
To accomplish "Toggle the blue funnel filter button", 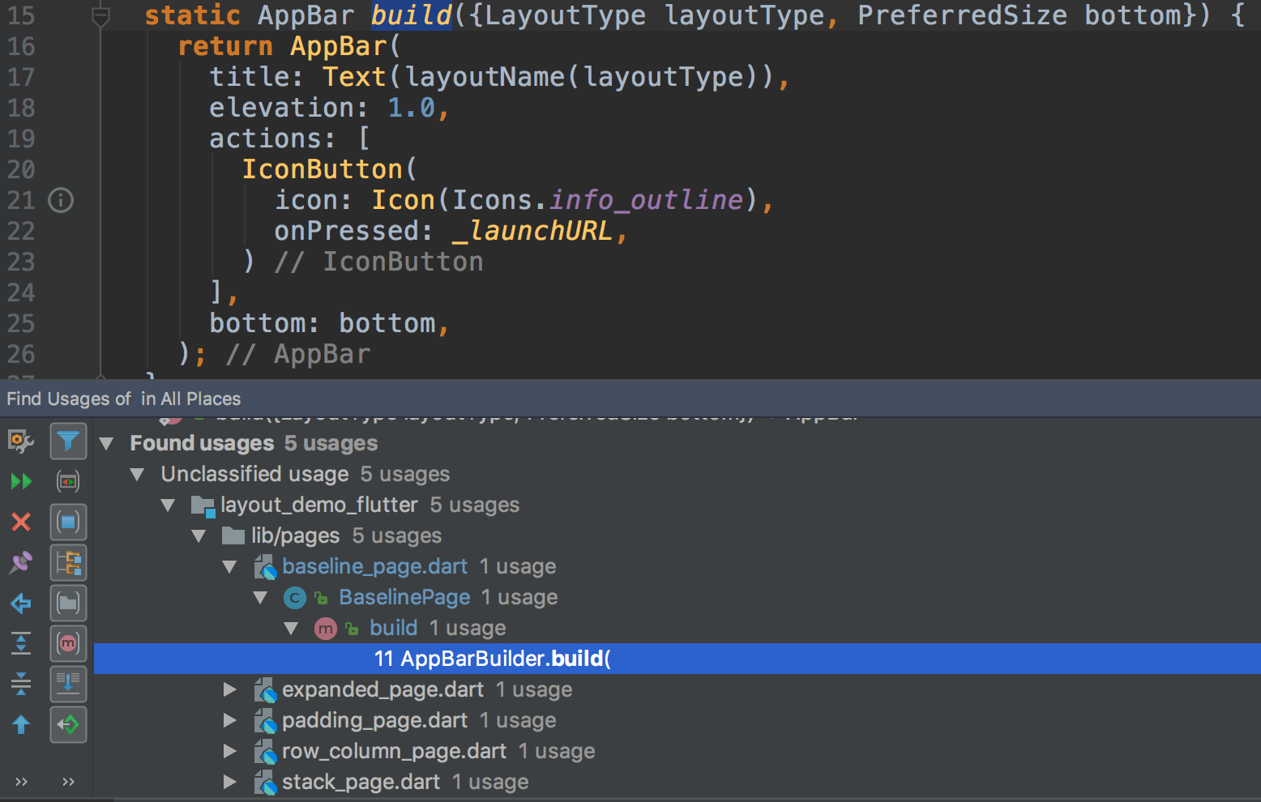I will (68, 442).
